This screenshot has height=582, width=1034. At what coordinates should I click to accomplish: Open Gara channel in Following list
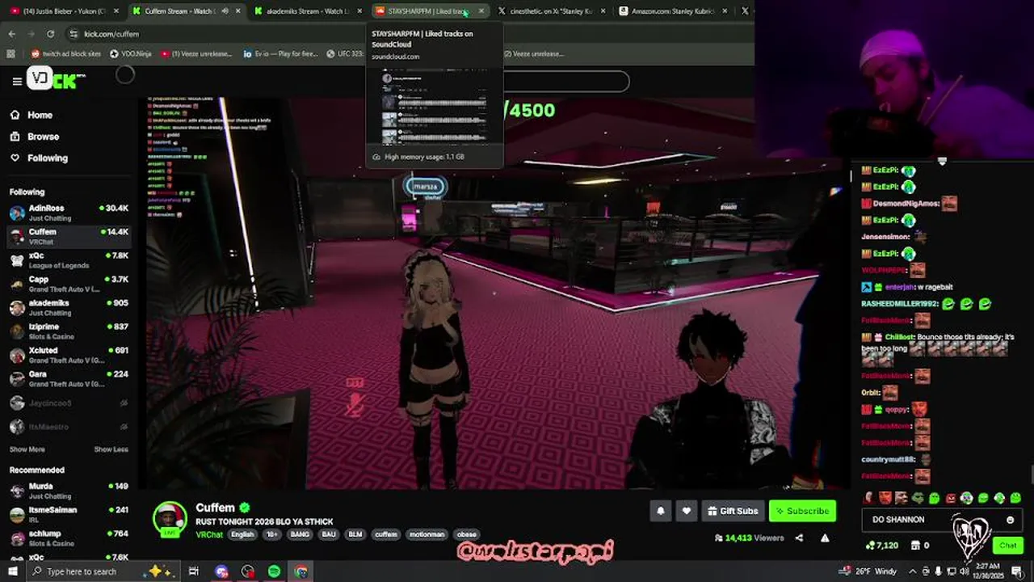coord(69,378)
